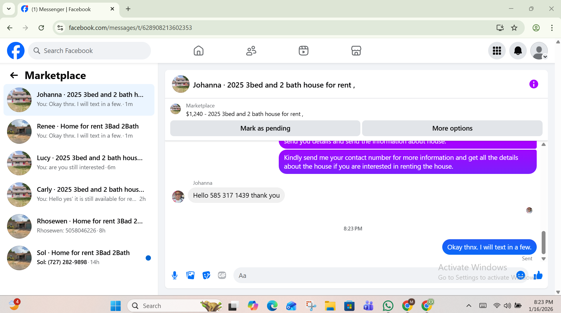Click the message scroll up arrow

pyautogui.click(x=543, y=144)
